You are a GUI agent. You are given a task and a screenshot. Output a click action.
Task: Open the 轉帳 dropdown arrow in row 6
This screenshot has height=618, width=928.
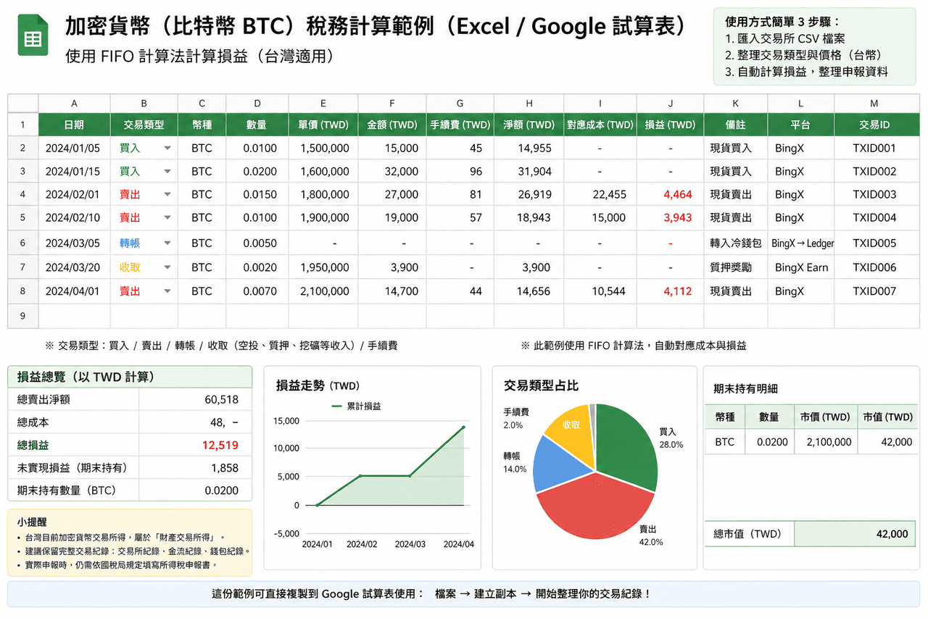pyautogui.click(x=167, y=243)
